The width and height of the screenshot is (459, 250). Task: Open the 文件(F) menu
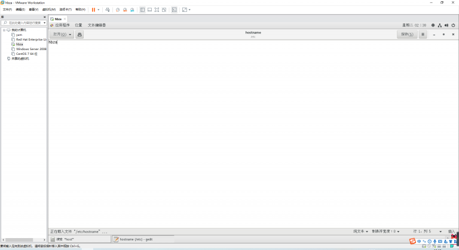(x=7, y=10)
